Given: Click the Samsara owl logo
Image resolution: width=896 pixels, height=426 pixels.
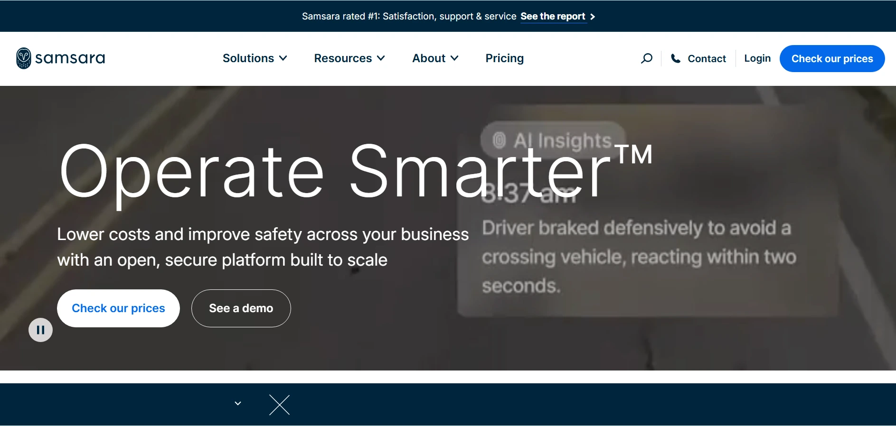Looking at the screenshot, I should 24,58.
